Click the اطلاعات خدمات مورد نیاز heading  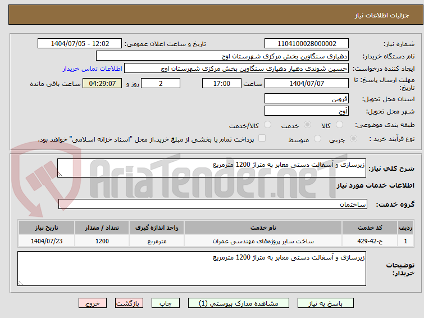[x=375, y=185]
